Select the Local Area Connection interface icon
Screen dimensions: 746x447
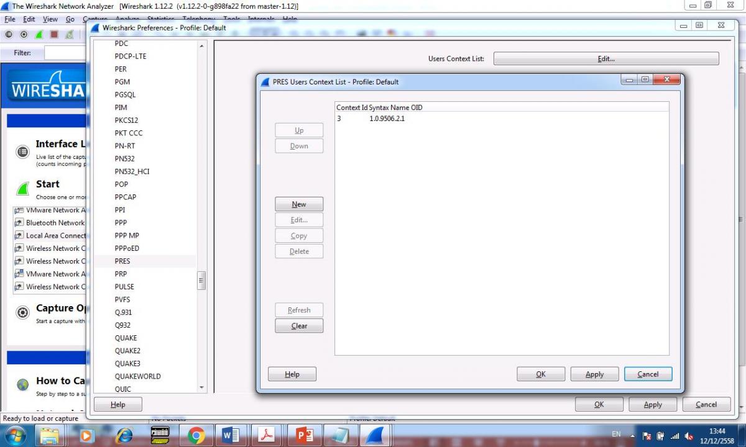[19, 236]
